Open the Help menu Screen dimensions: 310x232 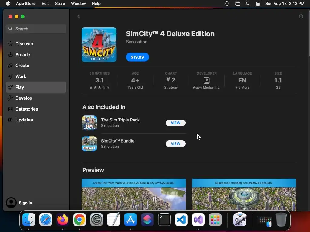point(96,4)
